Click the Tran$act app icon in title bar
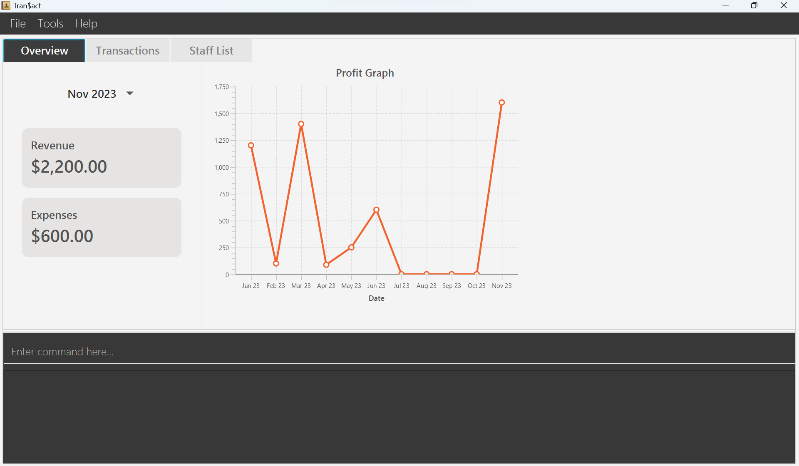Image resolution: width=799 pixels, height=466 pixels. (x=6, y=5)
